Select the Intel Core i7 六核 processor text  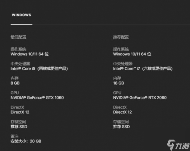coord(143,69)
